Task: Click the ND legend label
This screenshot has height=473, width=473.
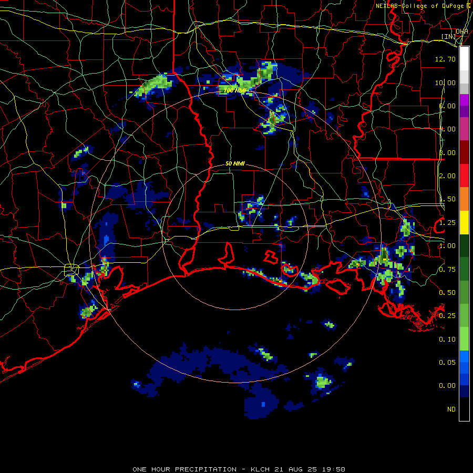Action: 451,409
